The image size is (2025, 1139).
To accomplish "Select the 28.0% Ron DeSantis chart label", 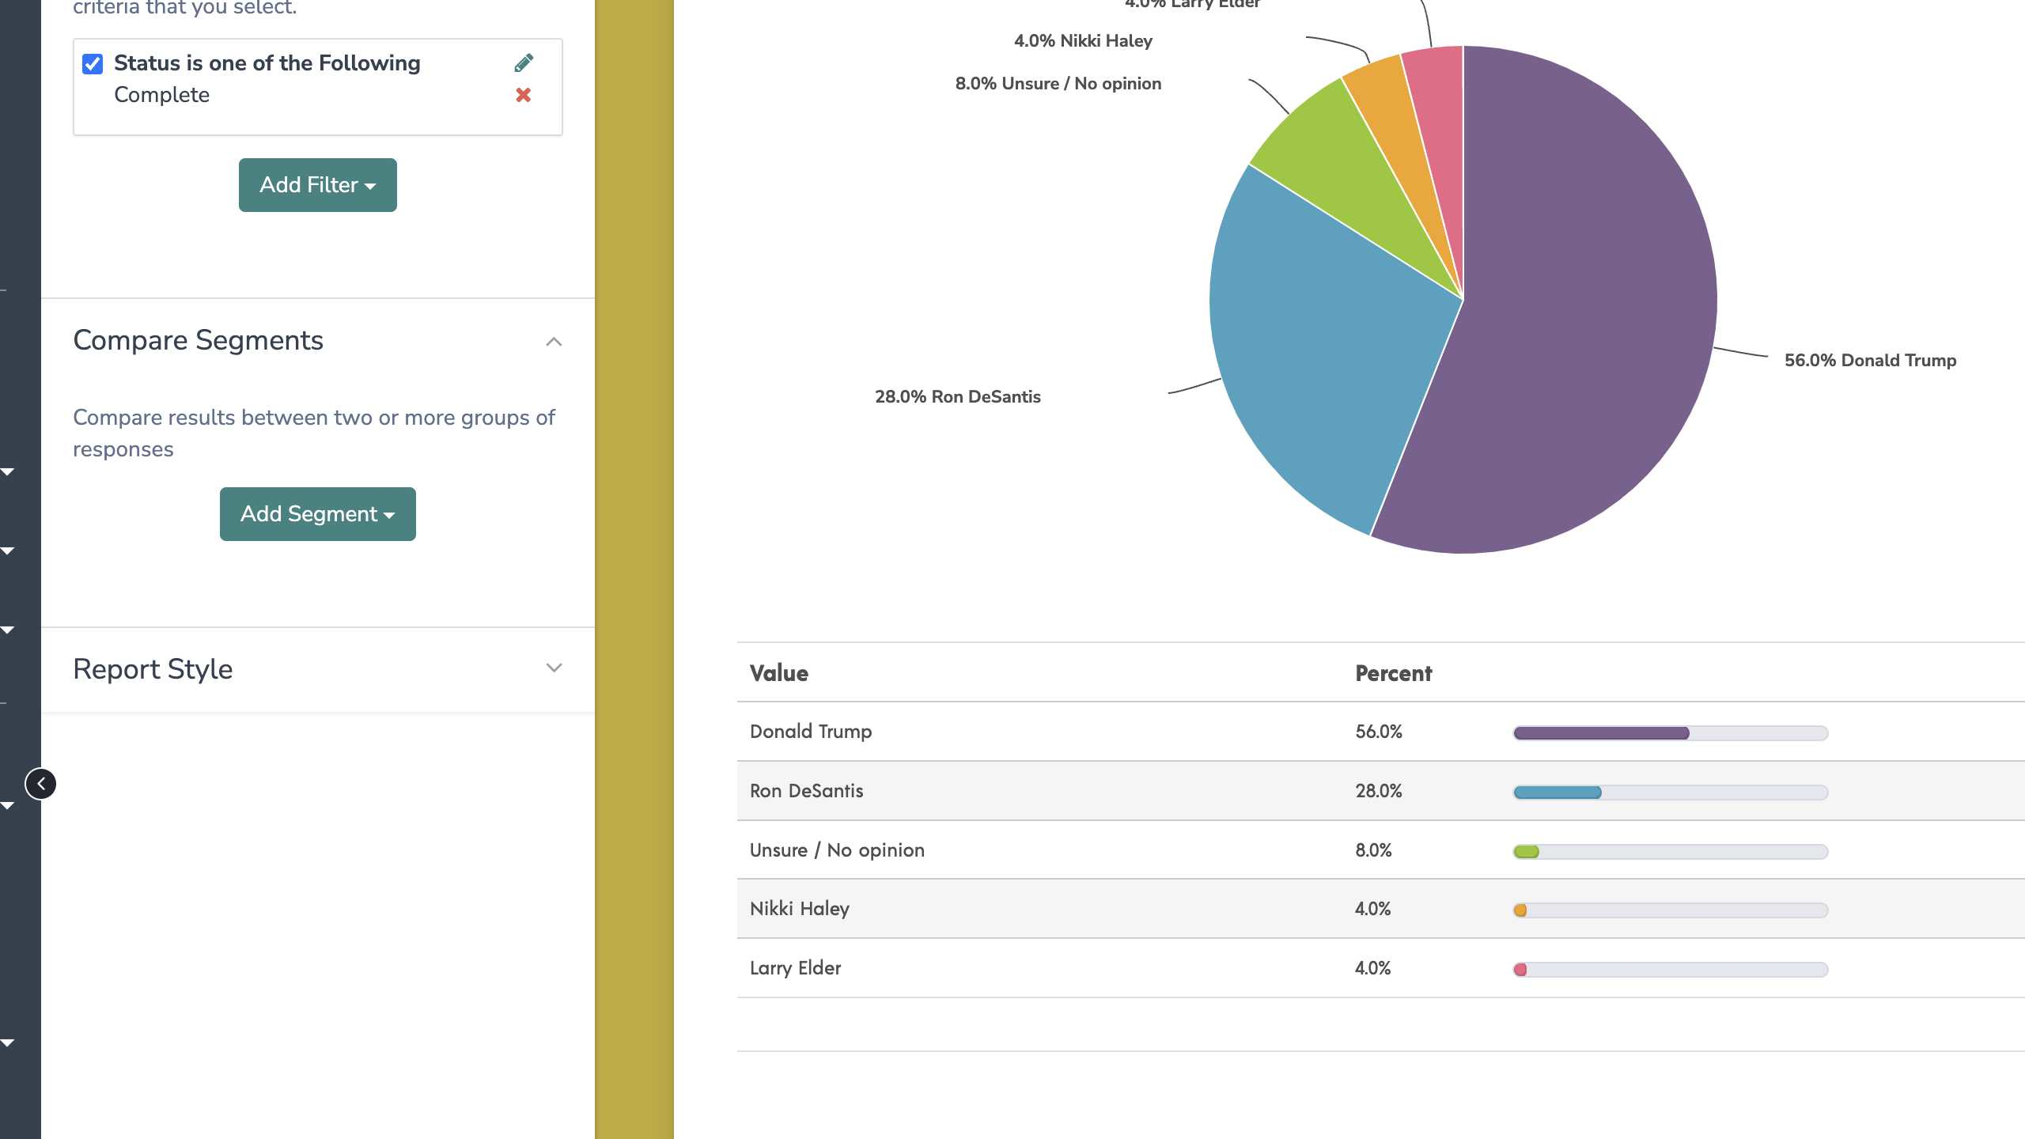I will 958,397.
